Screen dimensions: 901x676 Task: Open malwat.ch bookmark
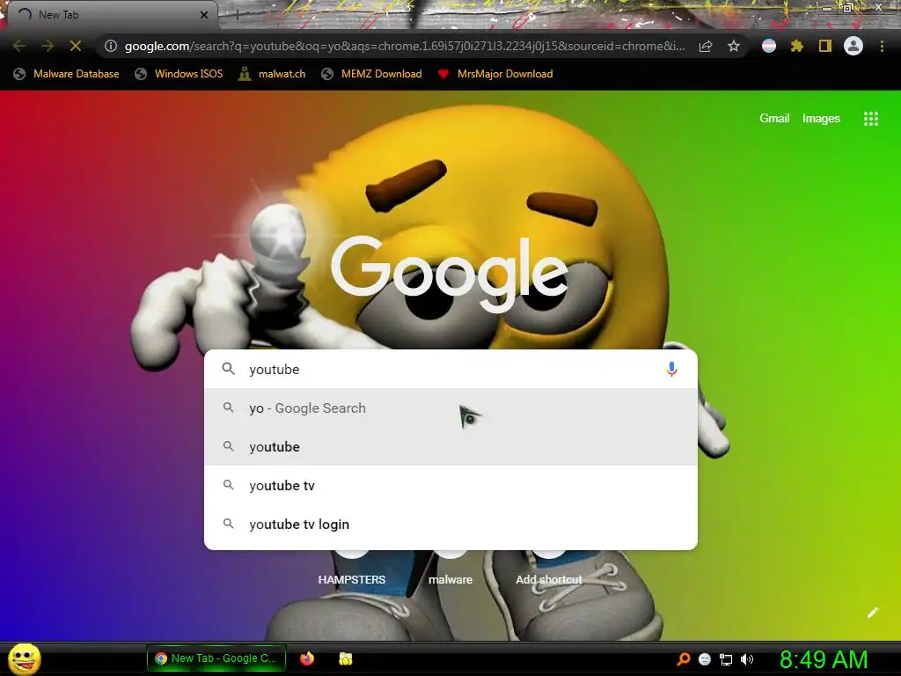point(273,74)
